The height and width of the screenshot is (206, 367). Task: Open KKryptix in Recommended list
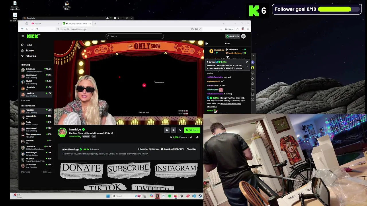click(36, 160)
